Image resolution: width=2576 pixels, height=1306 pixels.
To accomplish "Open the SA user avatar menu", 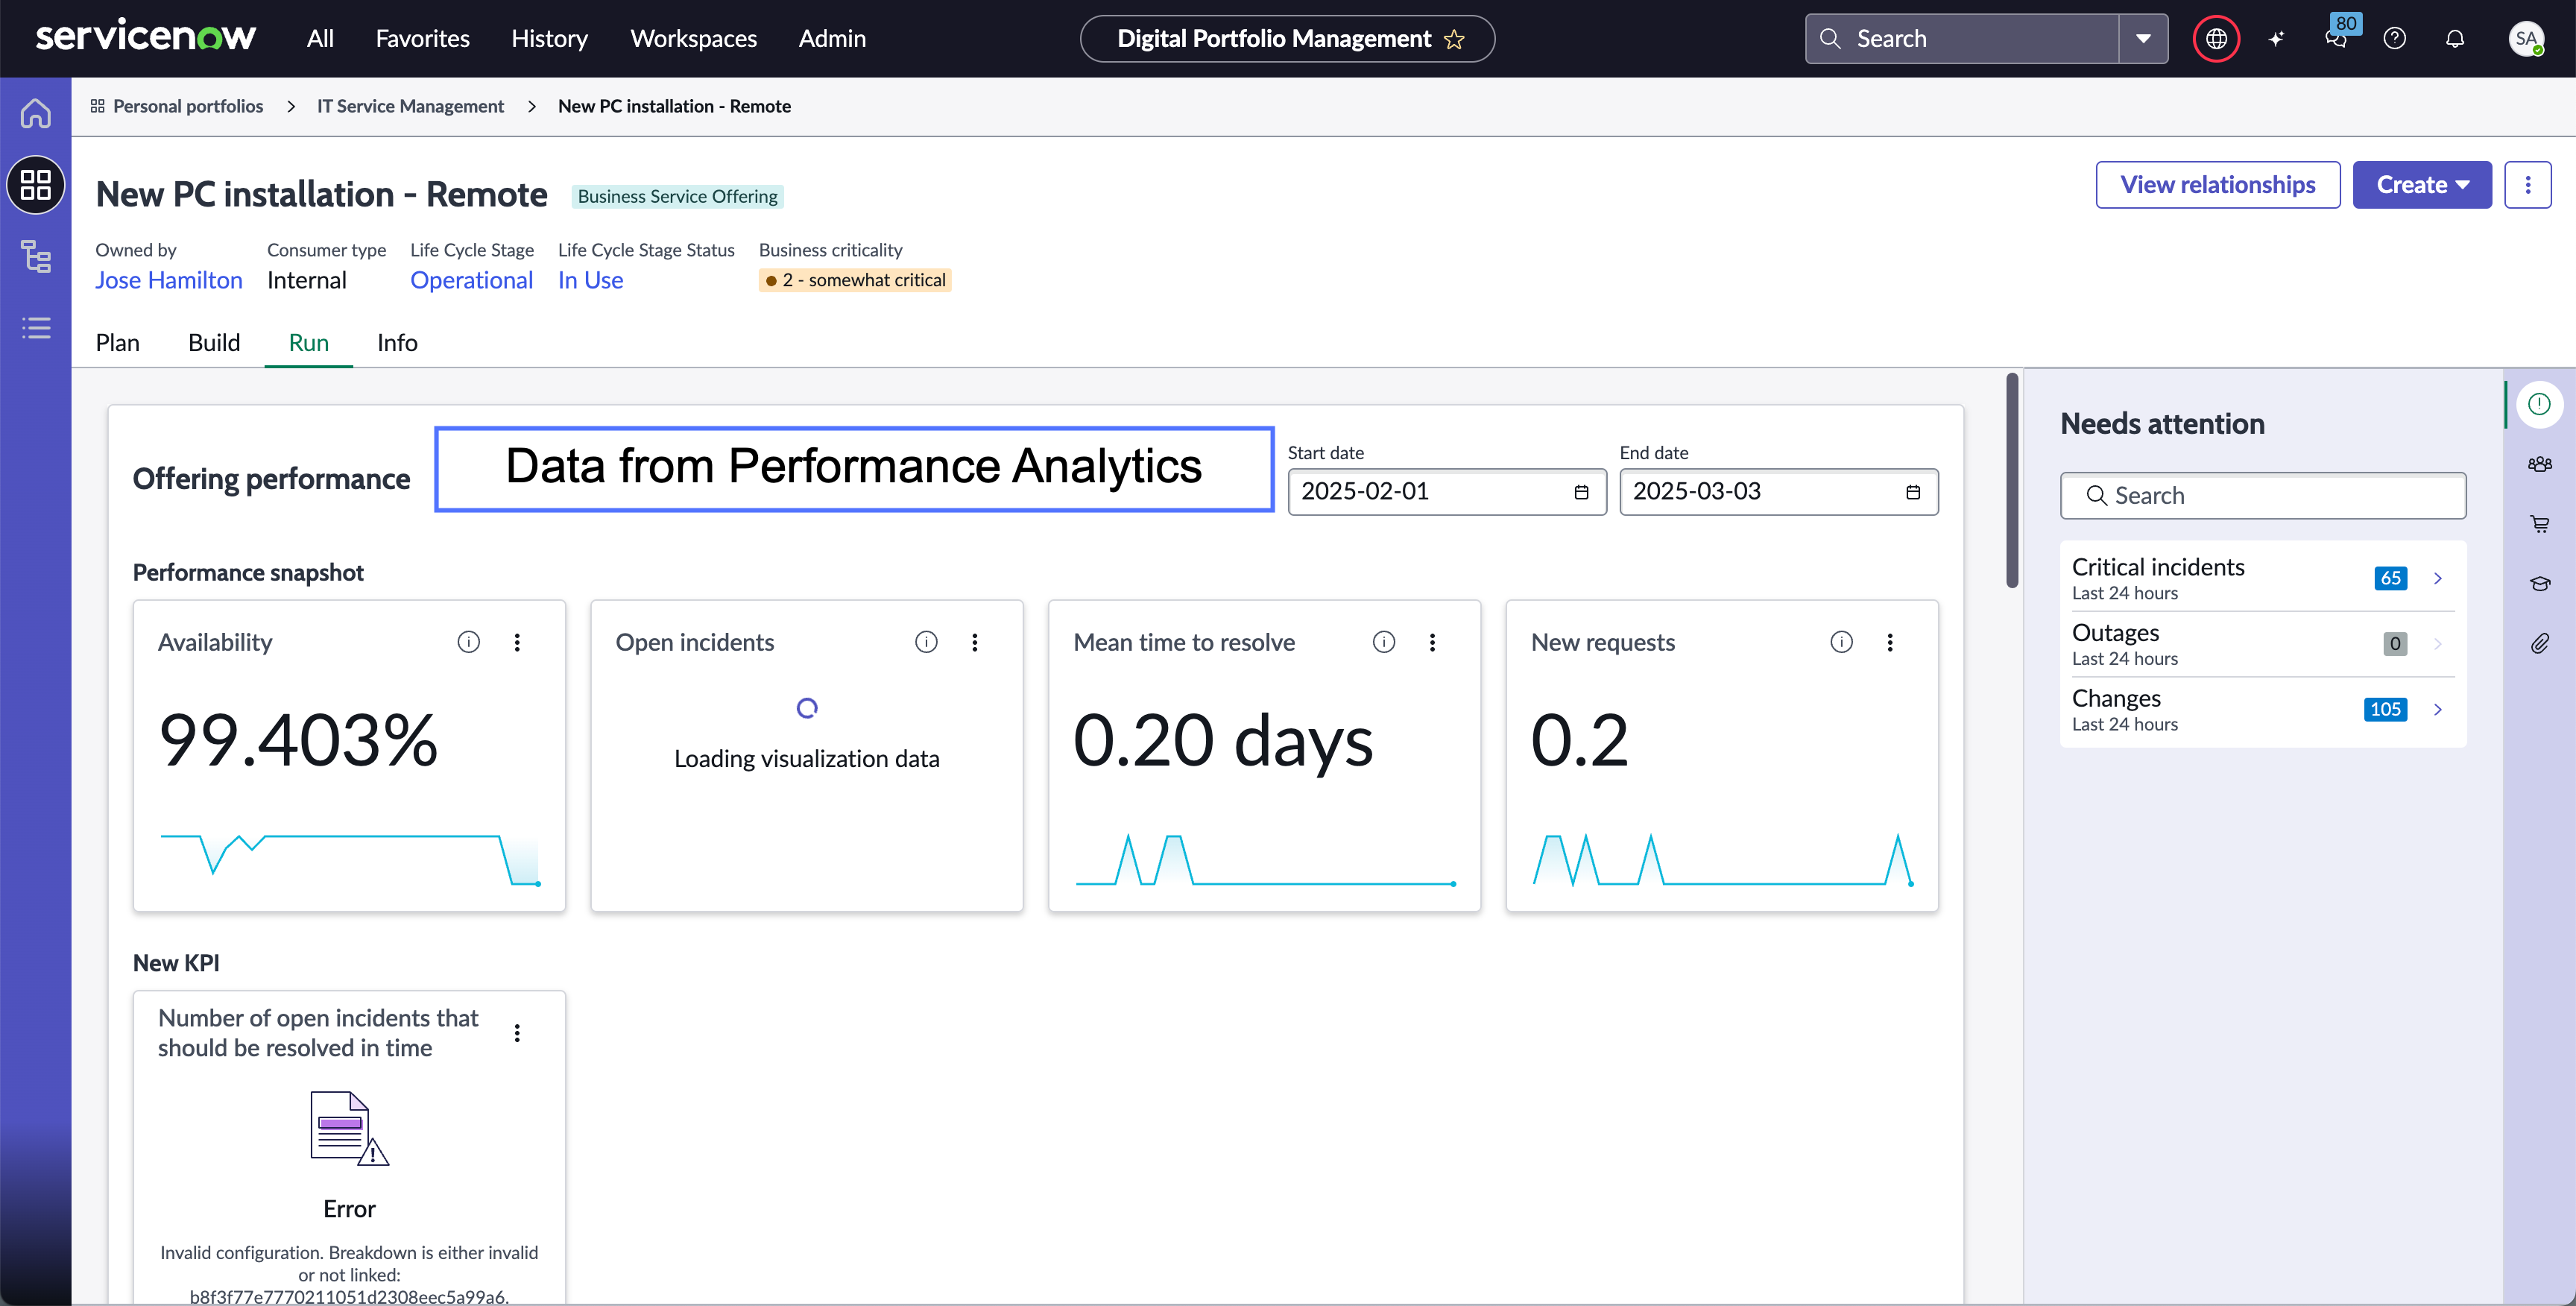I will (x=2526, y=39).
